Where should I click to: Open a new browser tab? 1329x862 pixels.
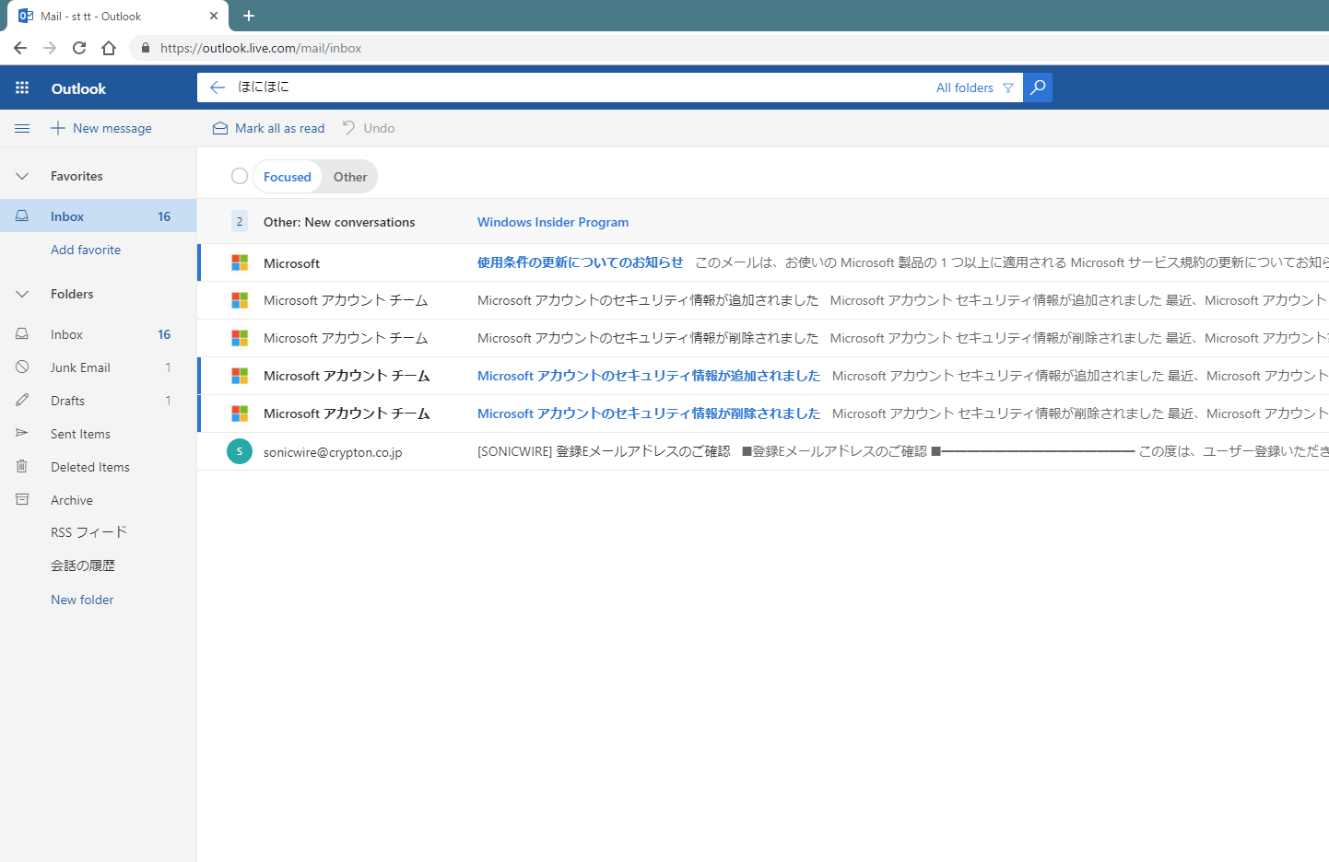[x=249, y=16]
